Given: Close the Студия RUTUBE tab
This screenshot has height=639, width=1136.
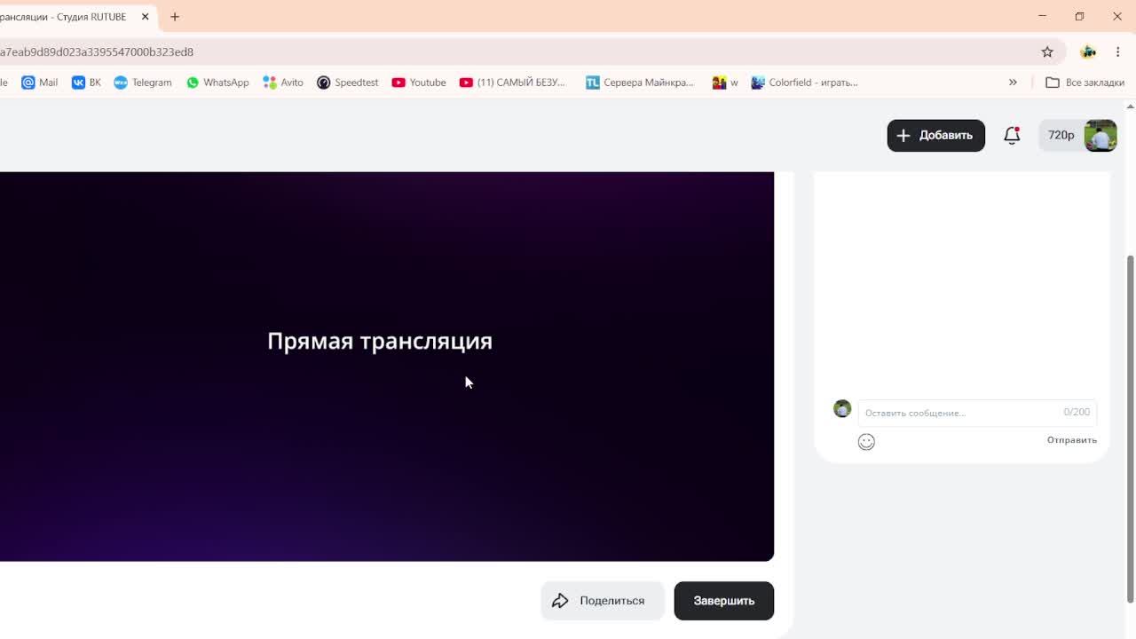Looking at the screenshot, I should [145, 17].
